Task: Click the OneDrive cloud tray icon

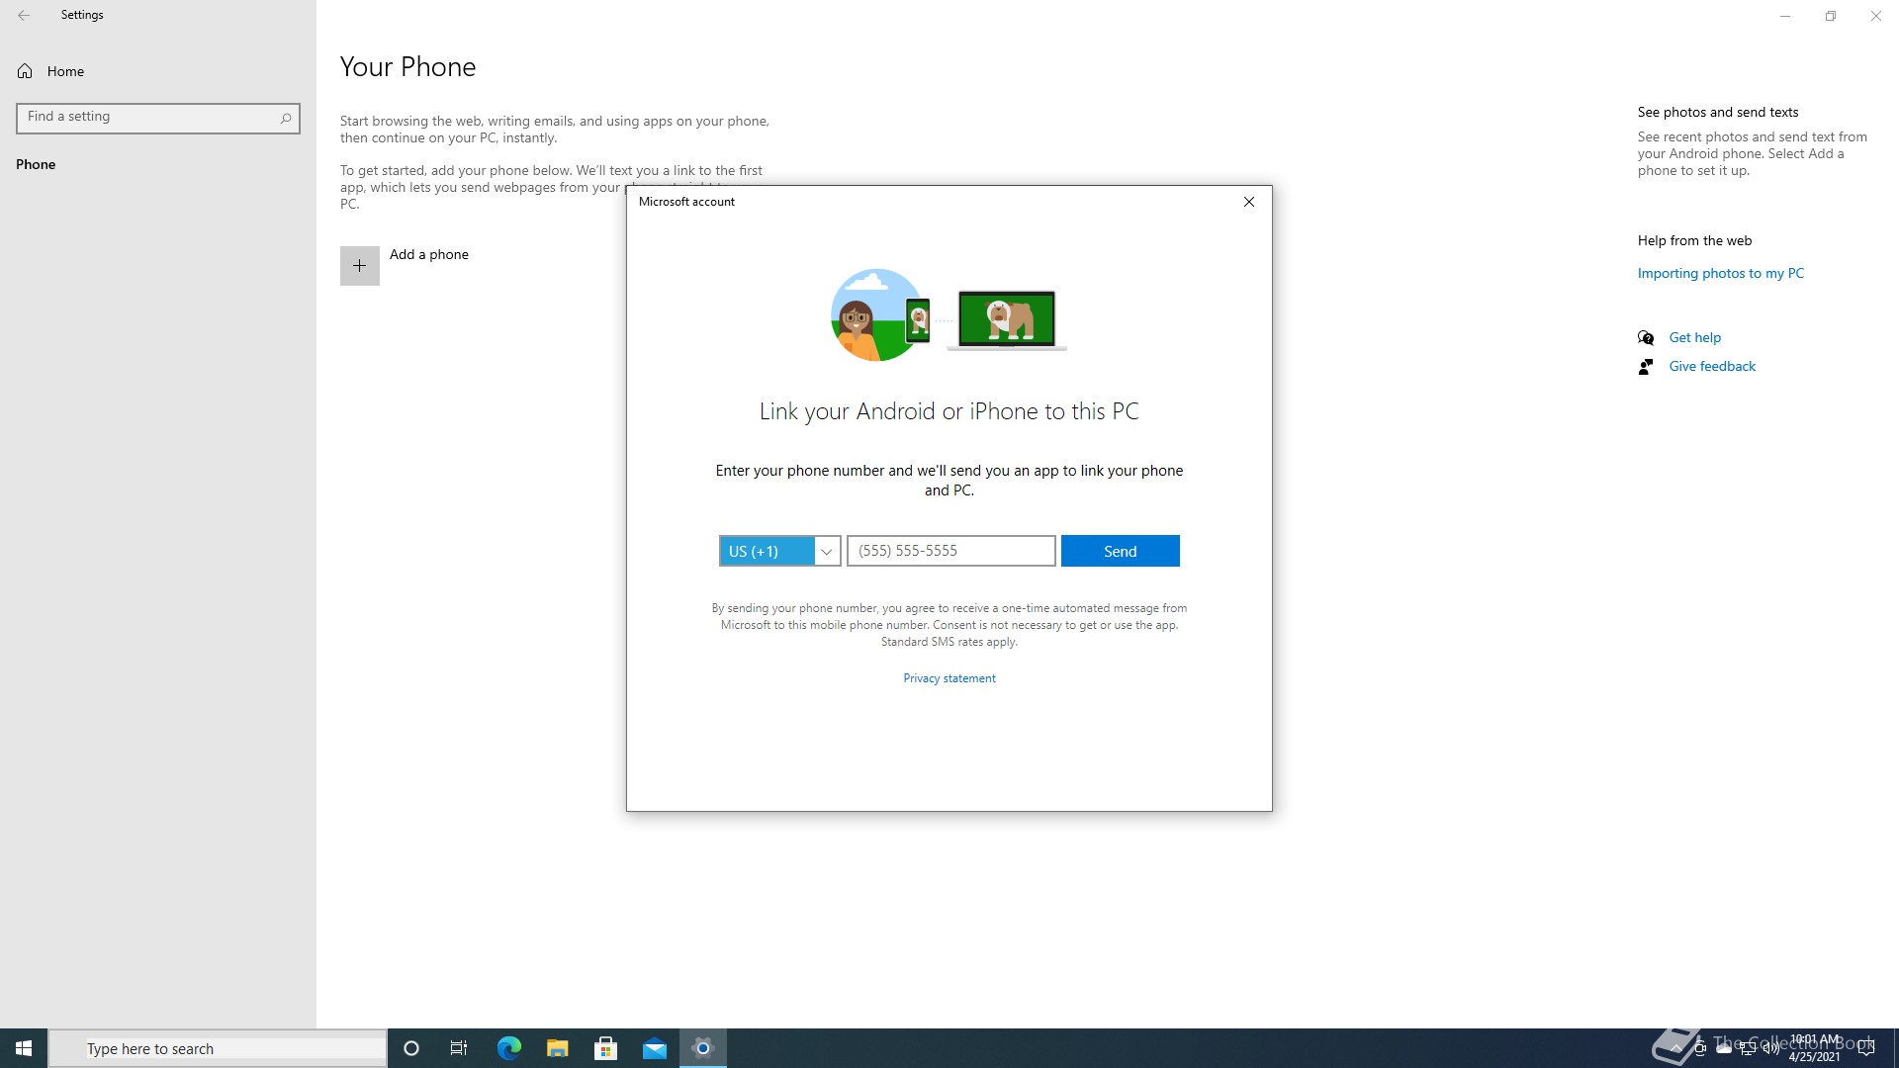Action: click(x=1724, y=1048)
